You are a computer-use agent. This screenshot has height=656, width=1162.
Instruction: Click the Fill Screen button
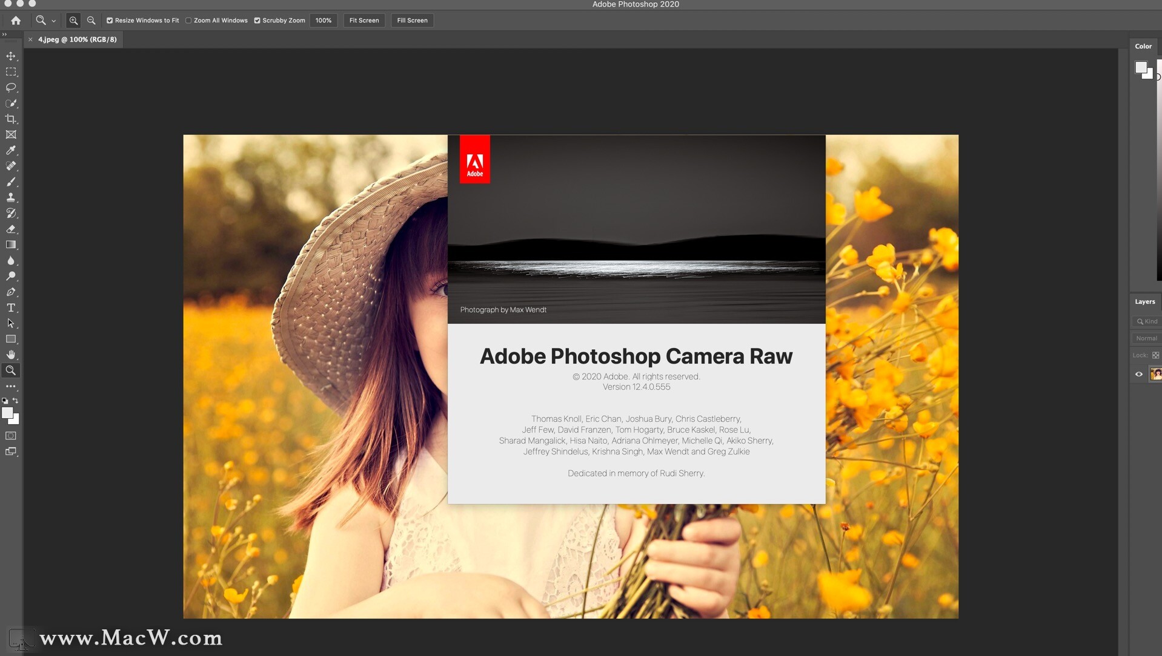413,21
